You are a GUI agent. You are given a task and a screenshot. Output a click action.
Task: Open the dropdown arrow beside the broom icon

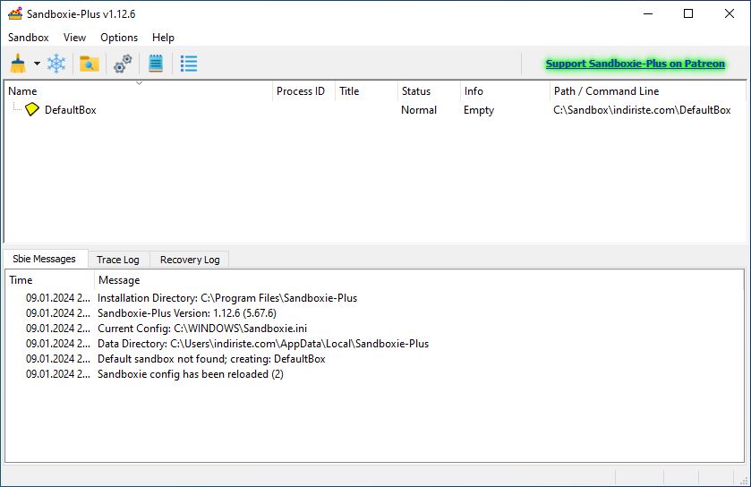coord(37,64)
